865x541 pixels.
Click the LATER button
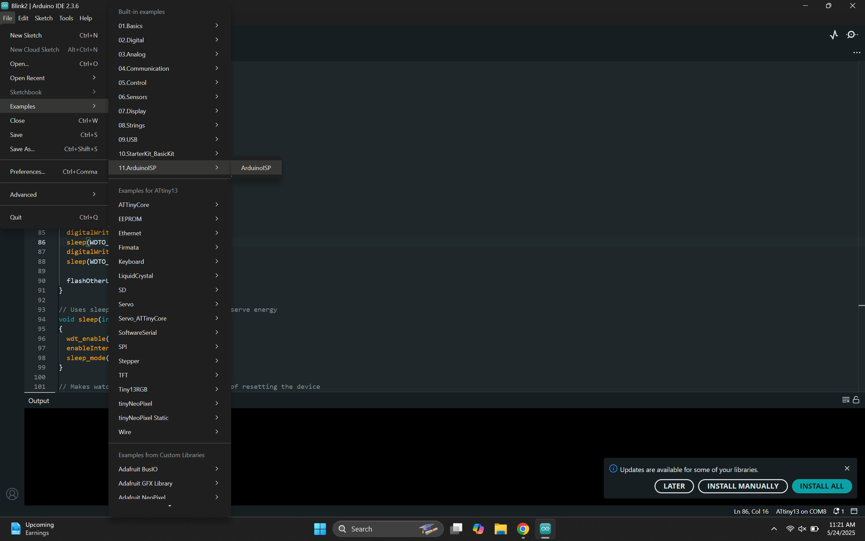674,486
